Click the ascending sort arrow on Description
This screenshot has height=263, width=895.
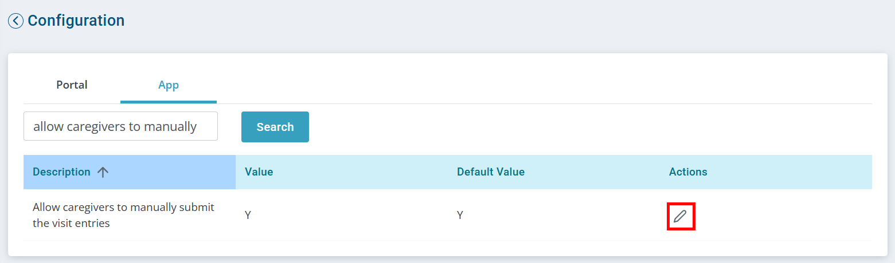coord(103,172)
